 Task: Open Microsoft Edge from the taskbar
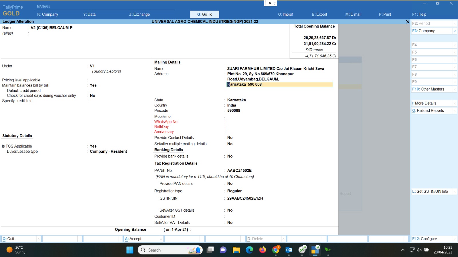click(x=249, y=250)
